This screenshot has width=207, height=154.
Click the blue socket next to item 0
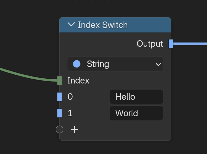click(x=59, y=97)
